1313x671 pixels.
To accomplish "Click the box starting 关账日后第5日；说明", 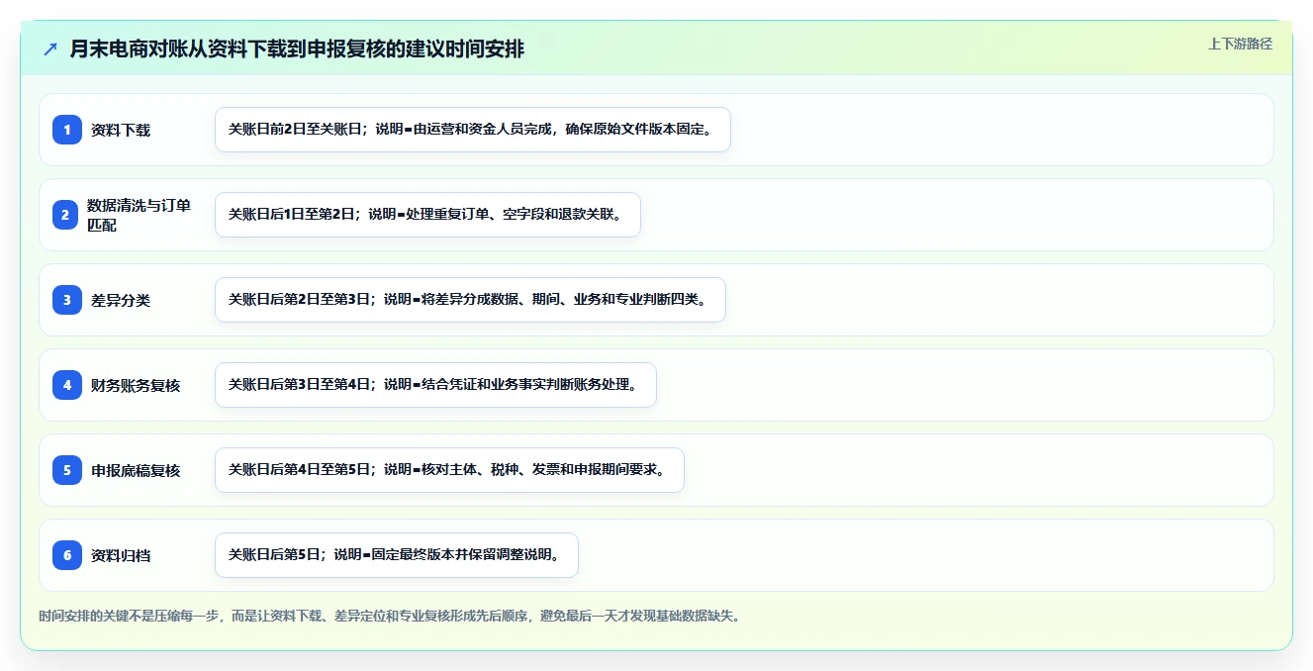I will [397, 555].
